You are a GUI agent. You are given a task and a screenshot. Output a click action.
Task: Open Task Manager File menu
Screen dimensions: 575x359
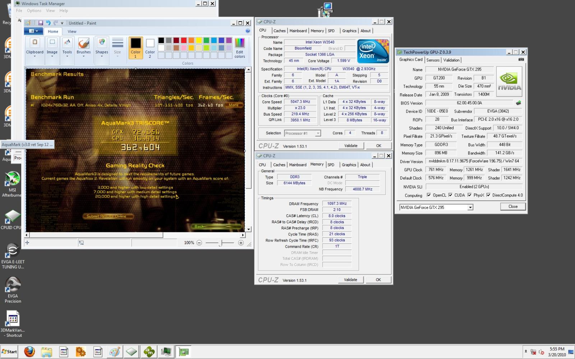pos(19,11)
